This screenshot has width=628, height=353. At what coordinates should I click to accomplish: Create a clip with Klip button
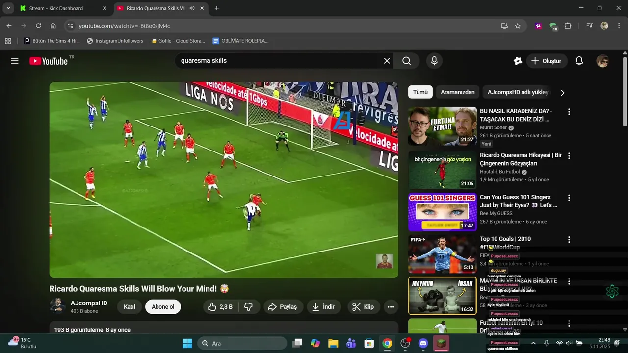point(364,307)
